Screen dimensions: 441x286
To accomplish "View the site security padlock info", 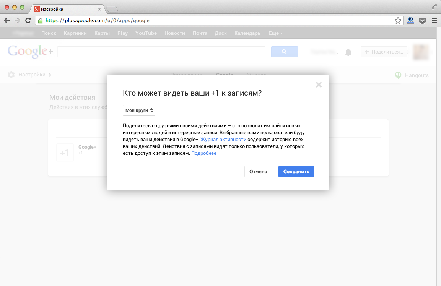I will 40,21.
